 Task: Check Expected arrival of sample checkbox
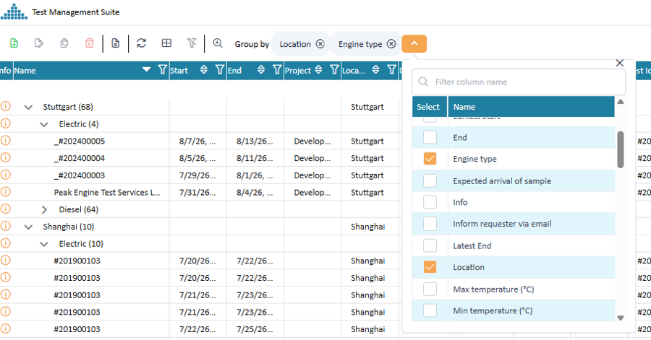(430, 180)
